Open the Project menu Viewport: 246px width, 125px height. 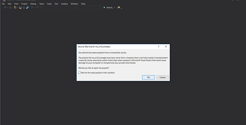click(x=24, y=4)
